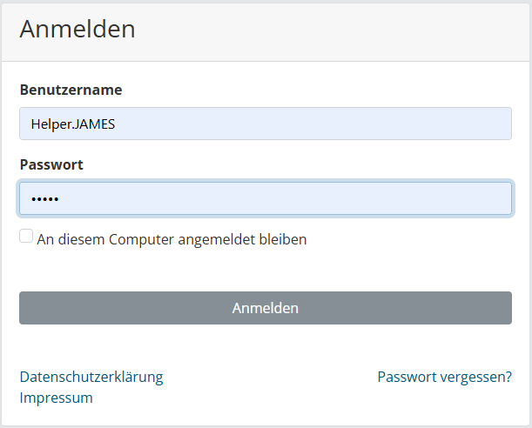Open the Datenschutzerklärung link

(91, 377)
